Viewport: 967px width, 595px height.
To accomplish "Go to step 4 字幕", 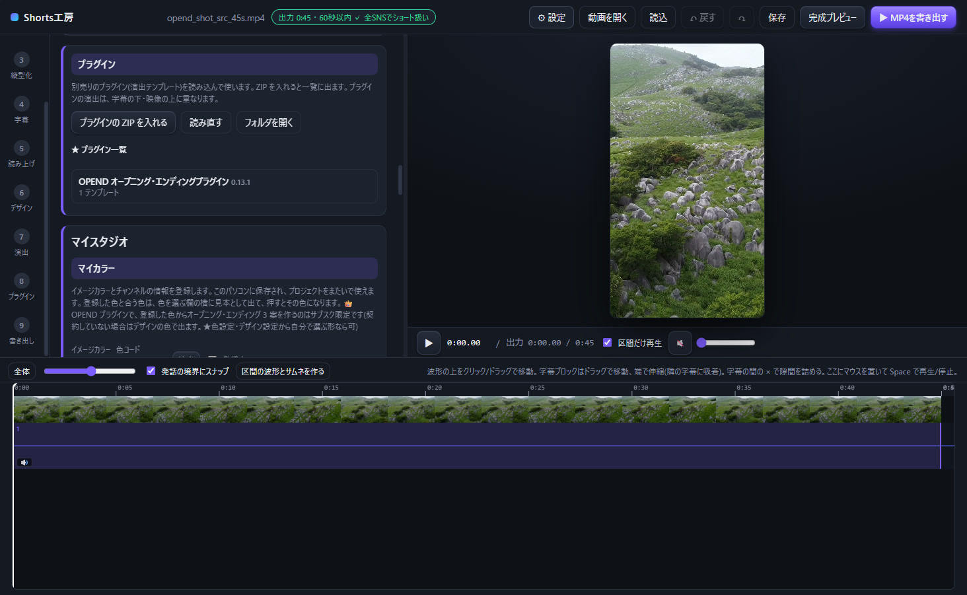I will (x=21, y=110).
